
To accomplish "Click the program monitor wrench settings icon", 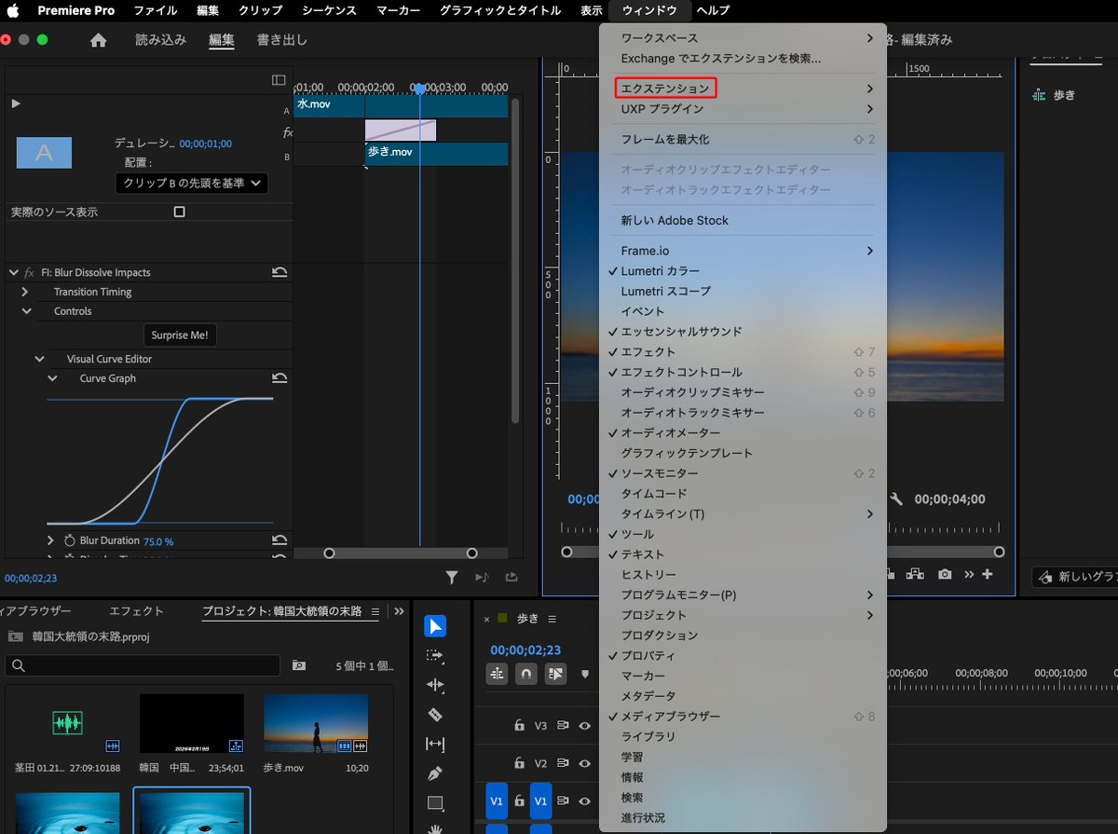I will coord(896,499).
